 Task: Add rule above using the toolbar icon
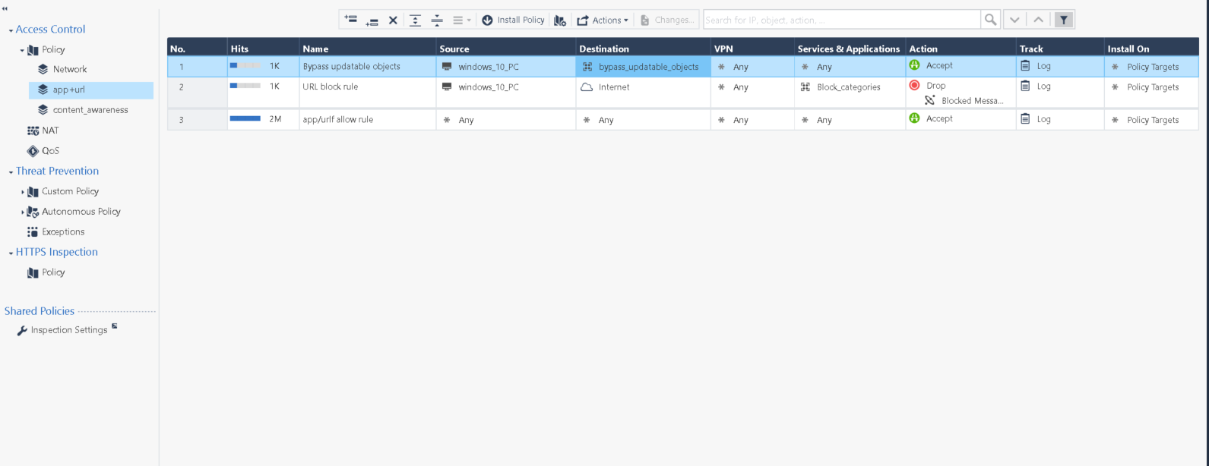[x=350, y=19]
